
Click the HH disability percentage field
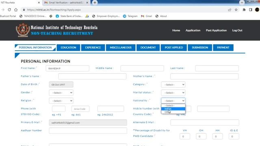tap(217, 136)
